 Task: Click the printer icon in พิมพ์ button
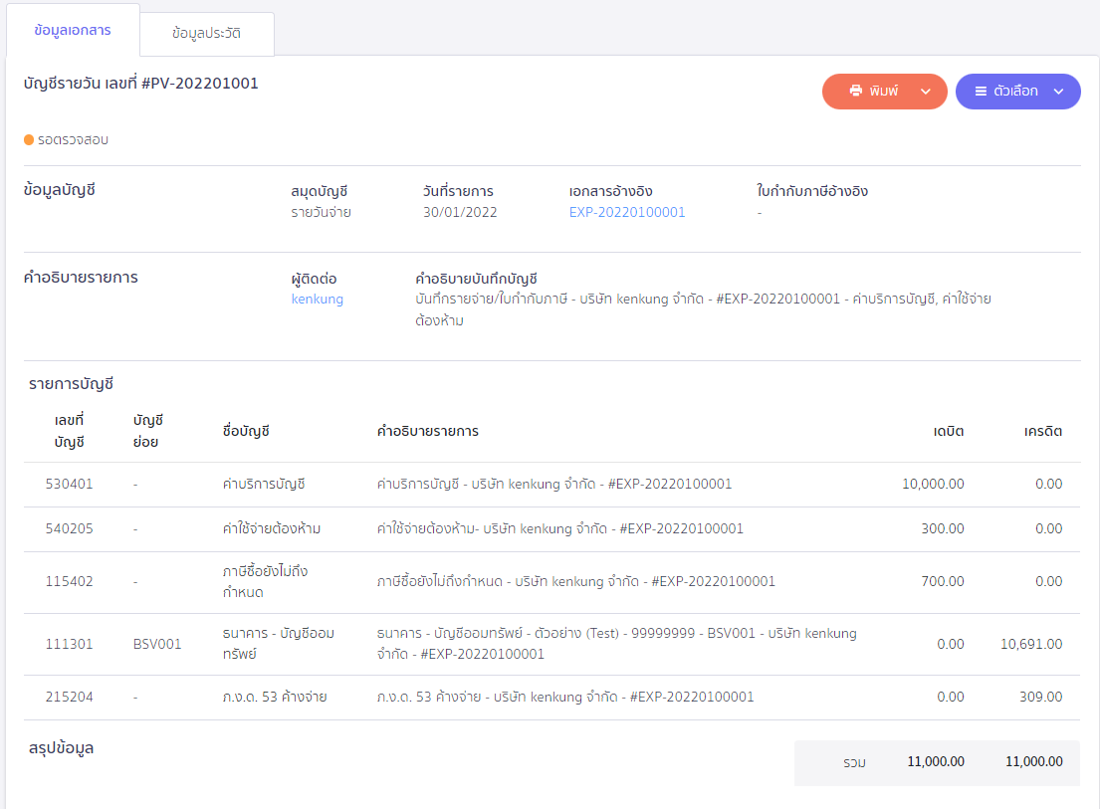point(855,92)
